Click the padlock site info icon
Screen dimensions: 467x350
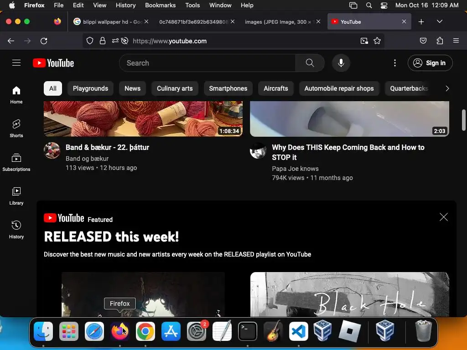click(x=103, y=41)
